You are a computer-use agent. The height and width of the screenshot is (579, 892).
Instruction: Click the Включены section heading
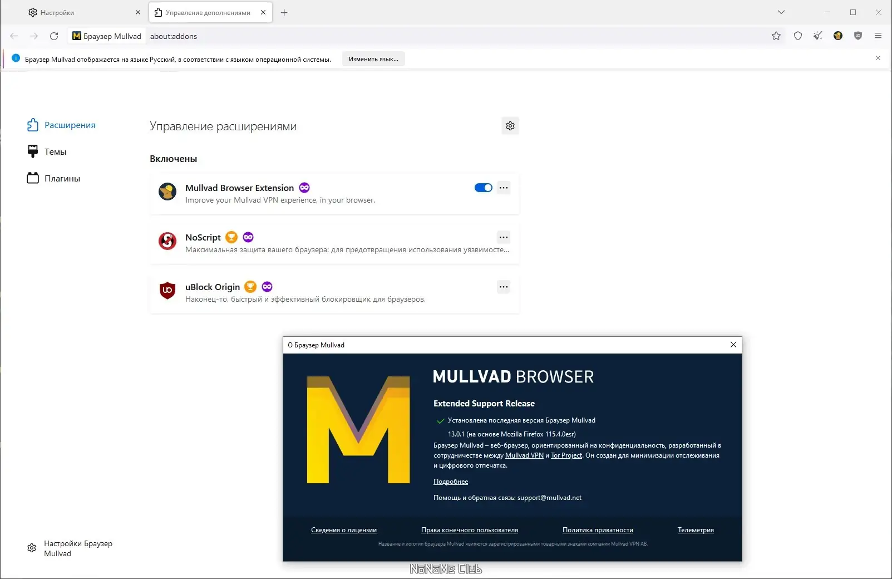coord(174,159)
